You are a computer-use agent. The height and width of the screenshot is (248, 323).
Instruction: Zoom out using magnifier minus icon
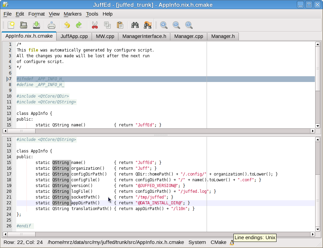[x=176, y=25]
